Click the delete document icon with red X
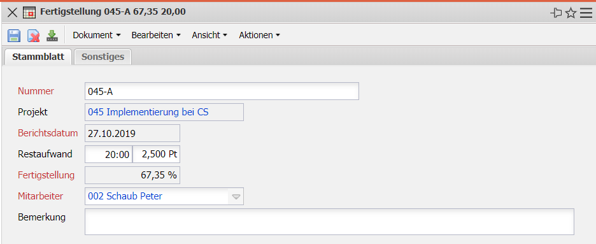The height and width of the screenshot is (244, 596). [x=34, y=35]
